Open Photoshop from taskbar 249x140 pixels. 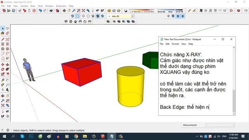point(31,136)
